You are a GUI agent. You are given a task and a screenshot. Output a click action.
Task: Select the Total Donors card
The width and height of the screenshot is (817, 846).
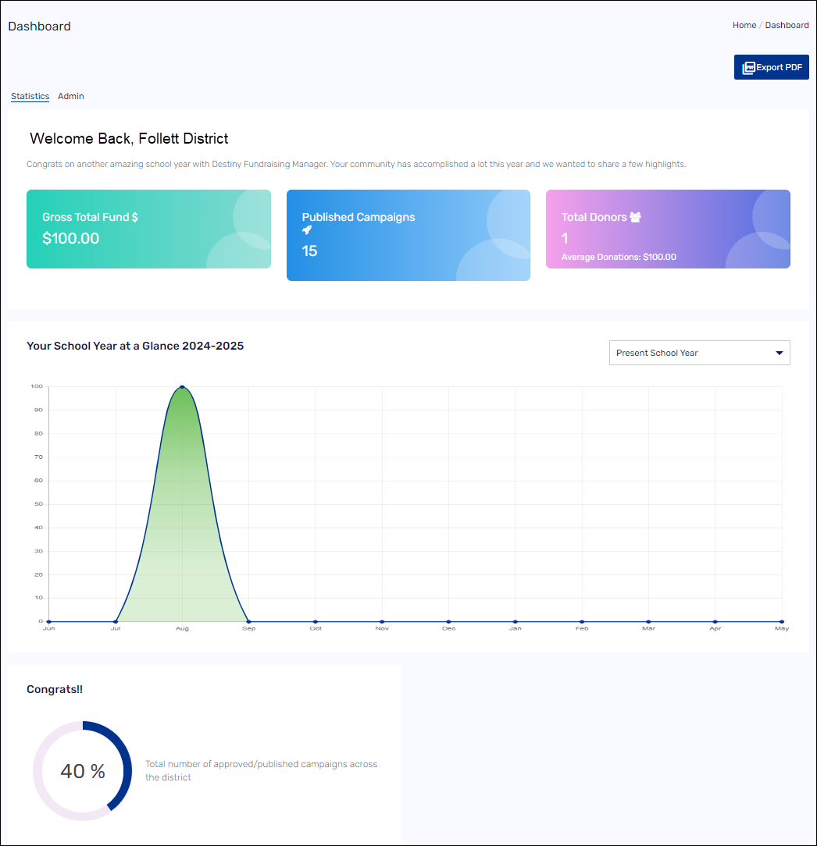pos(668,229)
